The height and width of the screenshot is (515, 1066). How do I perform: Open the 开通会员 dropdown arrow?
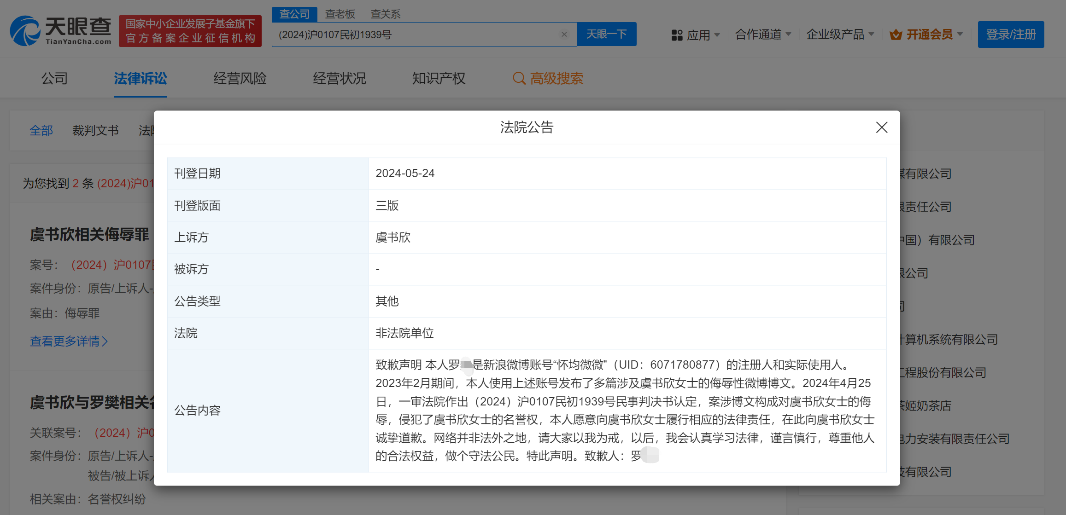(960, 34)
